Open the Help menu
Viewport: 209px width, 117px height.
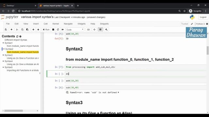[x=93, y=24]
